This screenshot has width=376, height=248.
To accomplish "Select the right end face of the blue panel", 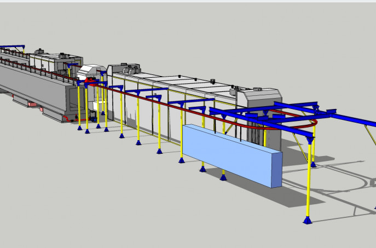I will [276, 170].
